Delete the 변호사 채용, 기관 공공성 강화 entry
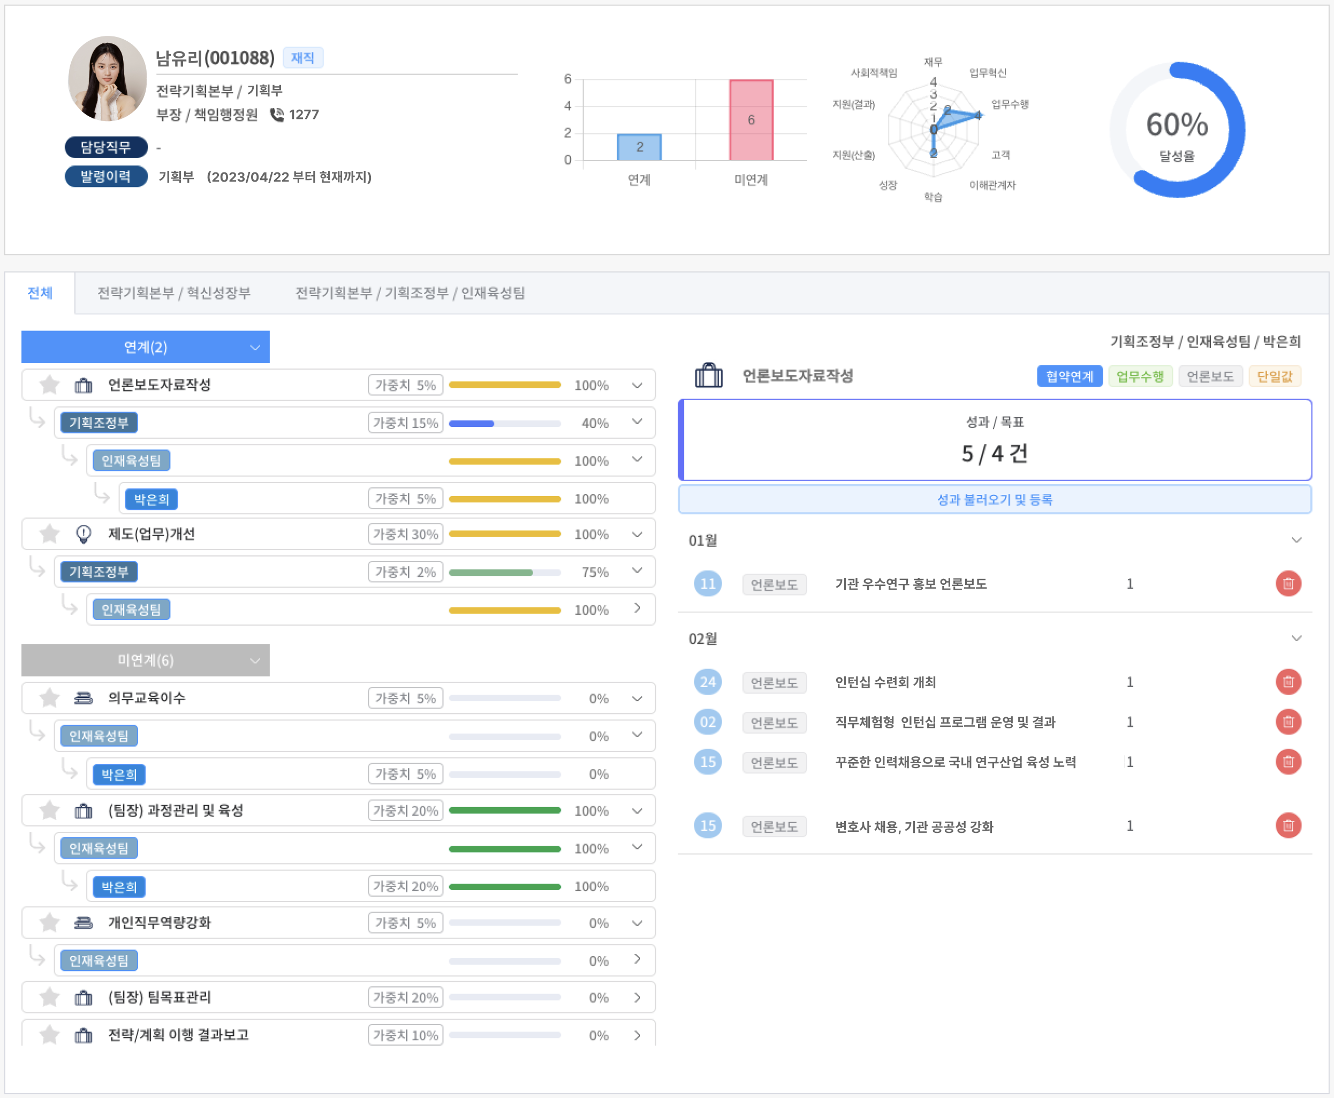The width and height of the screenshot is (1334, 1098). tap(1288, 825)
